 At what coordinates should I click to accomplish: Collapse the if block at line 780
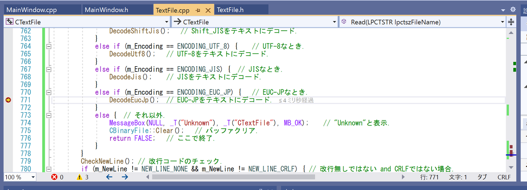coord(49,169)
